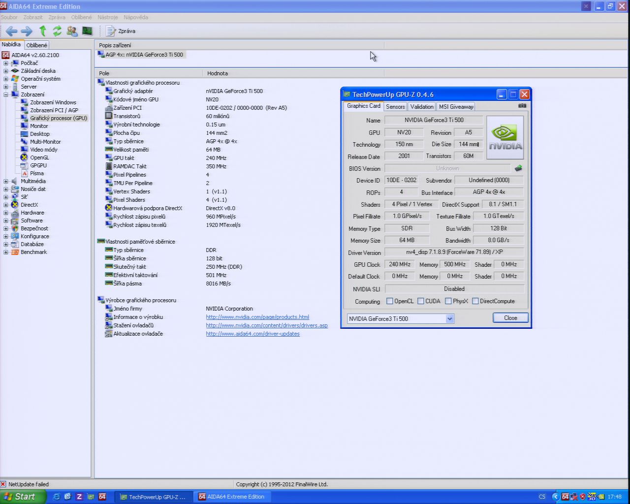The image size is (630, 504).
Task: Select Multi-Monitor tree item
Action: point(40,142)
